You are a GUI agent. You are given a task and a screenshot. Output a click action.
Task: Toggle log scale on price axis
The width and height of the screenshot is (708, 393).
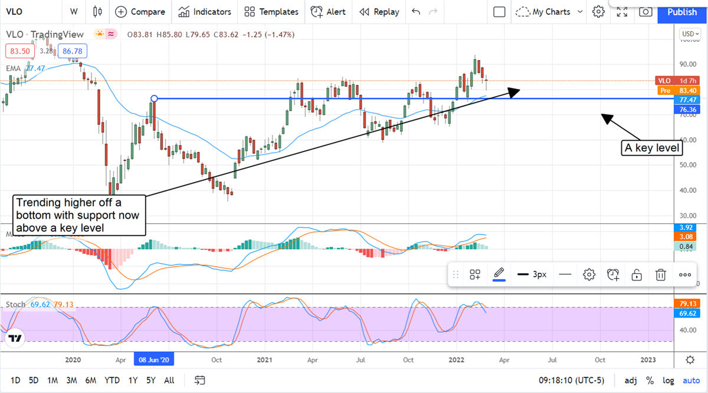(x=668, y=380)
